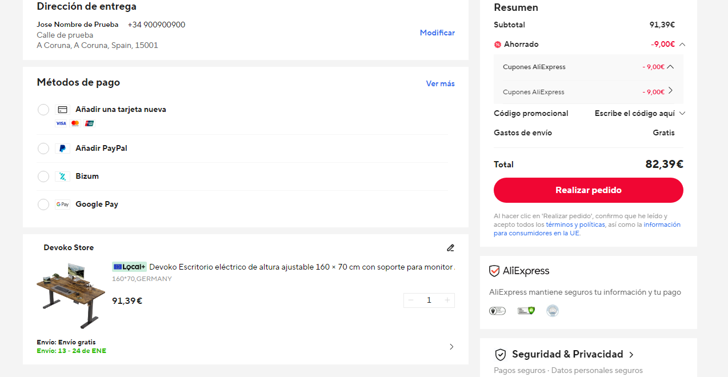
Task: Click the credit card icon for new card
Action: pos(62,110)
